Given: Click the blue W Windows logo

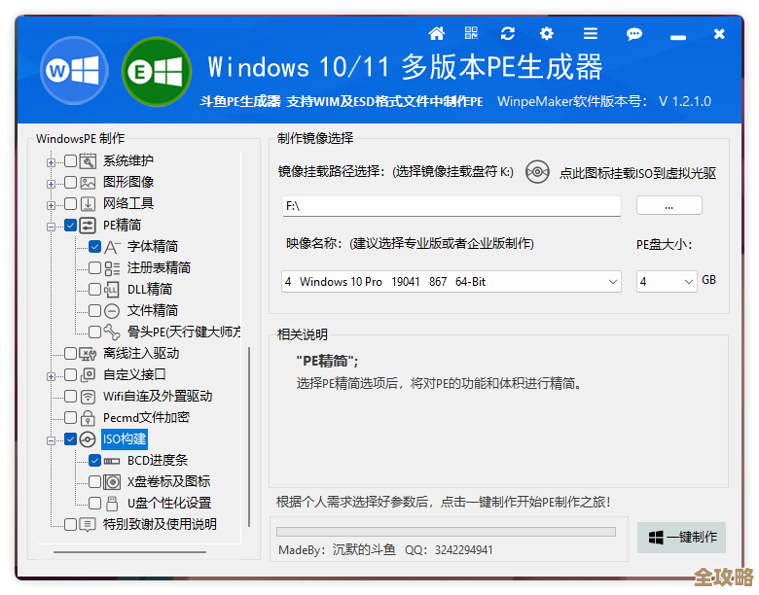Looking at the screenshot, I should pyautogui.click(x=74, y=71).
